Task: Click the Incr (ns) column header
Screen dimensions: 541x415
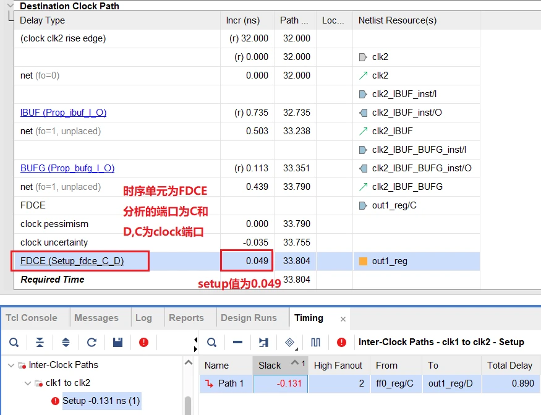Action: tap(247, 20)
